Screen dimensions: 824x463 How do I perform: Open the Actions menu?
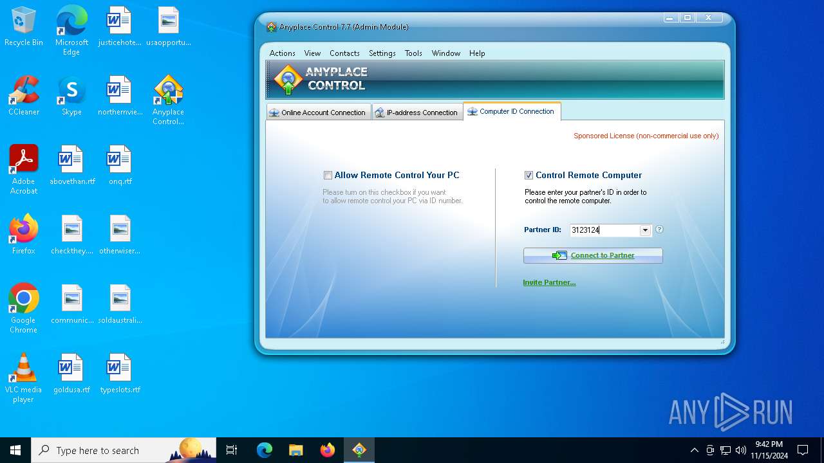pyautogui.click(x=282, y=53)
